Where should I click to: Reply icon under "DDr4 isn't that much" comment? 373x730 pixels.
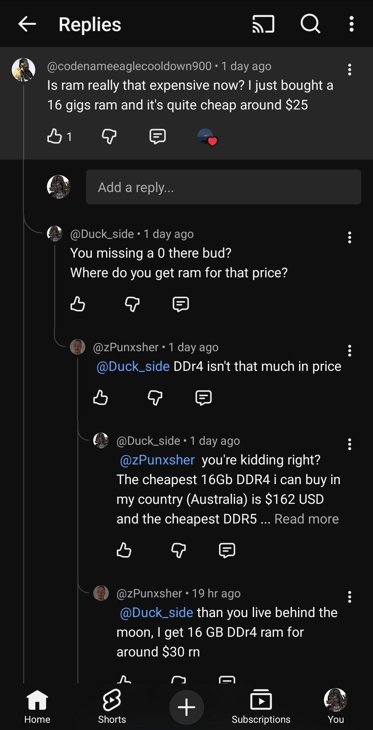[203, 398]
